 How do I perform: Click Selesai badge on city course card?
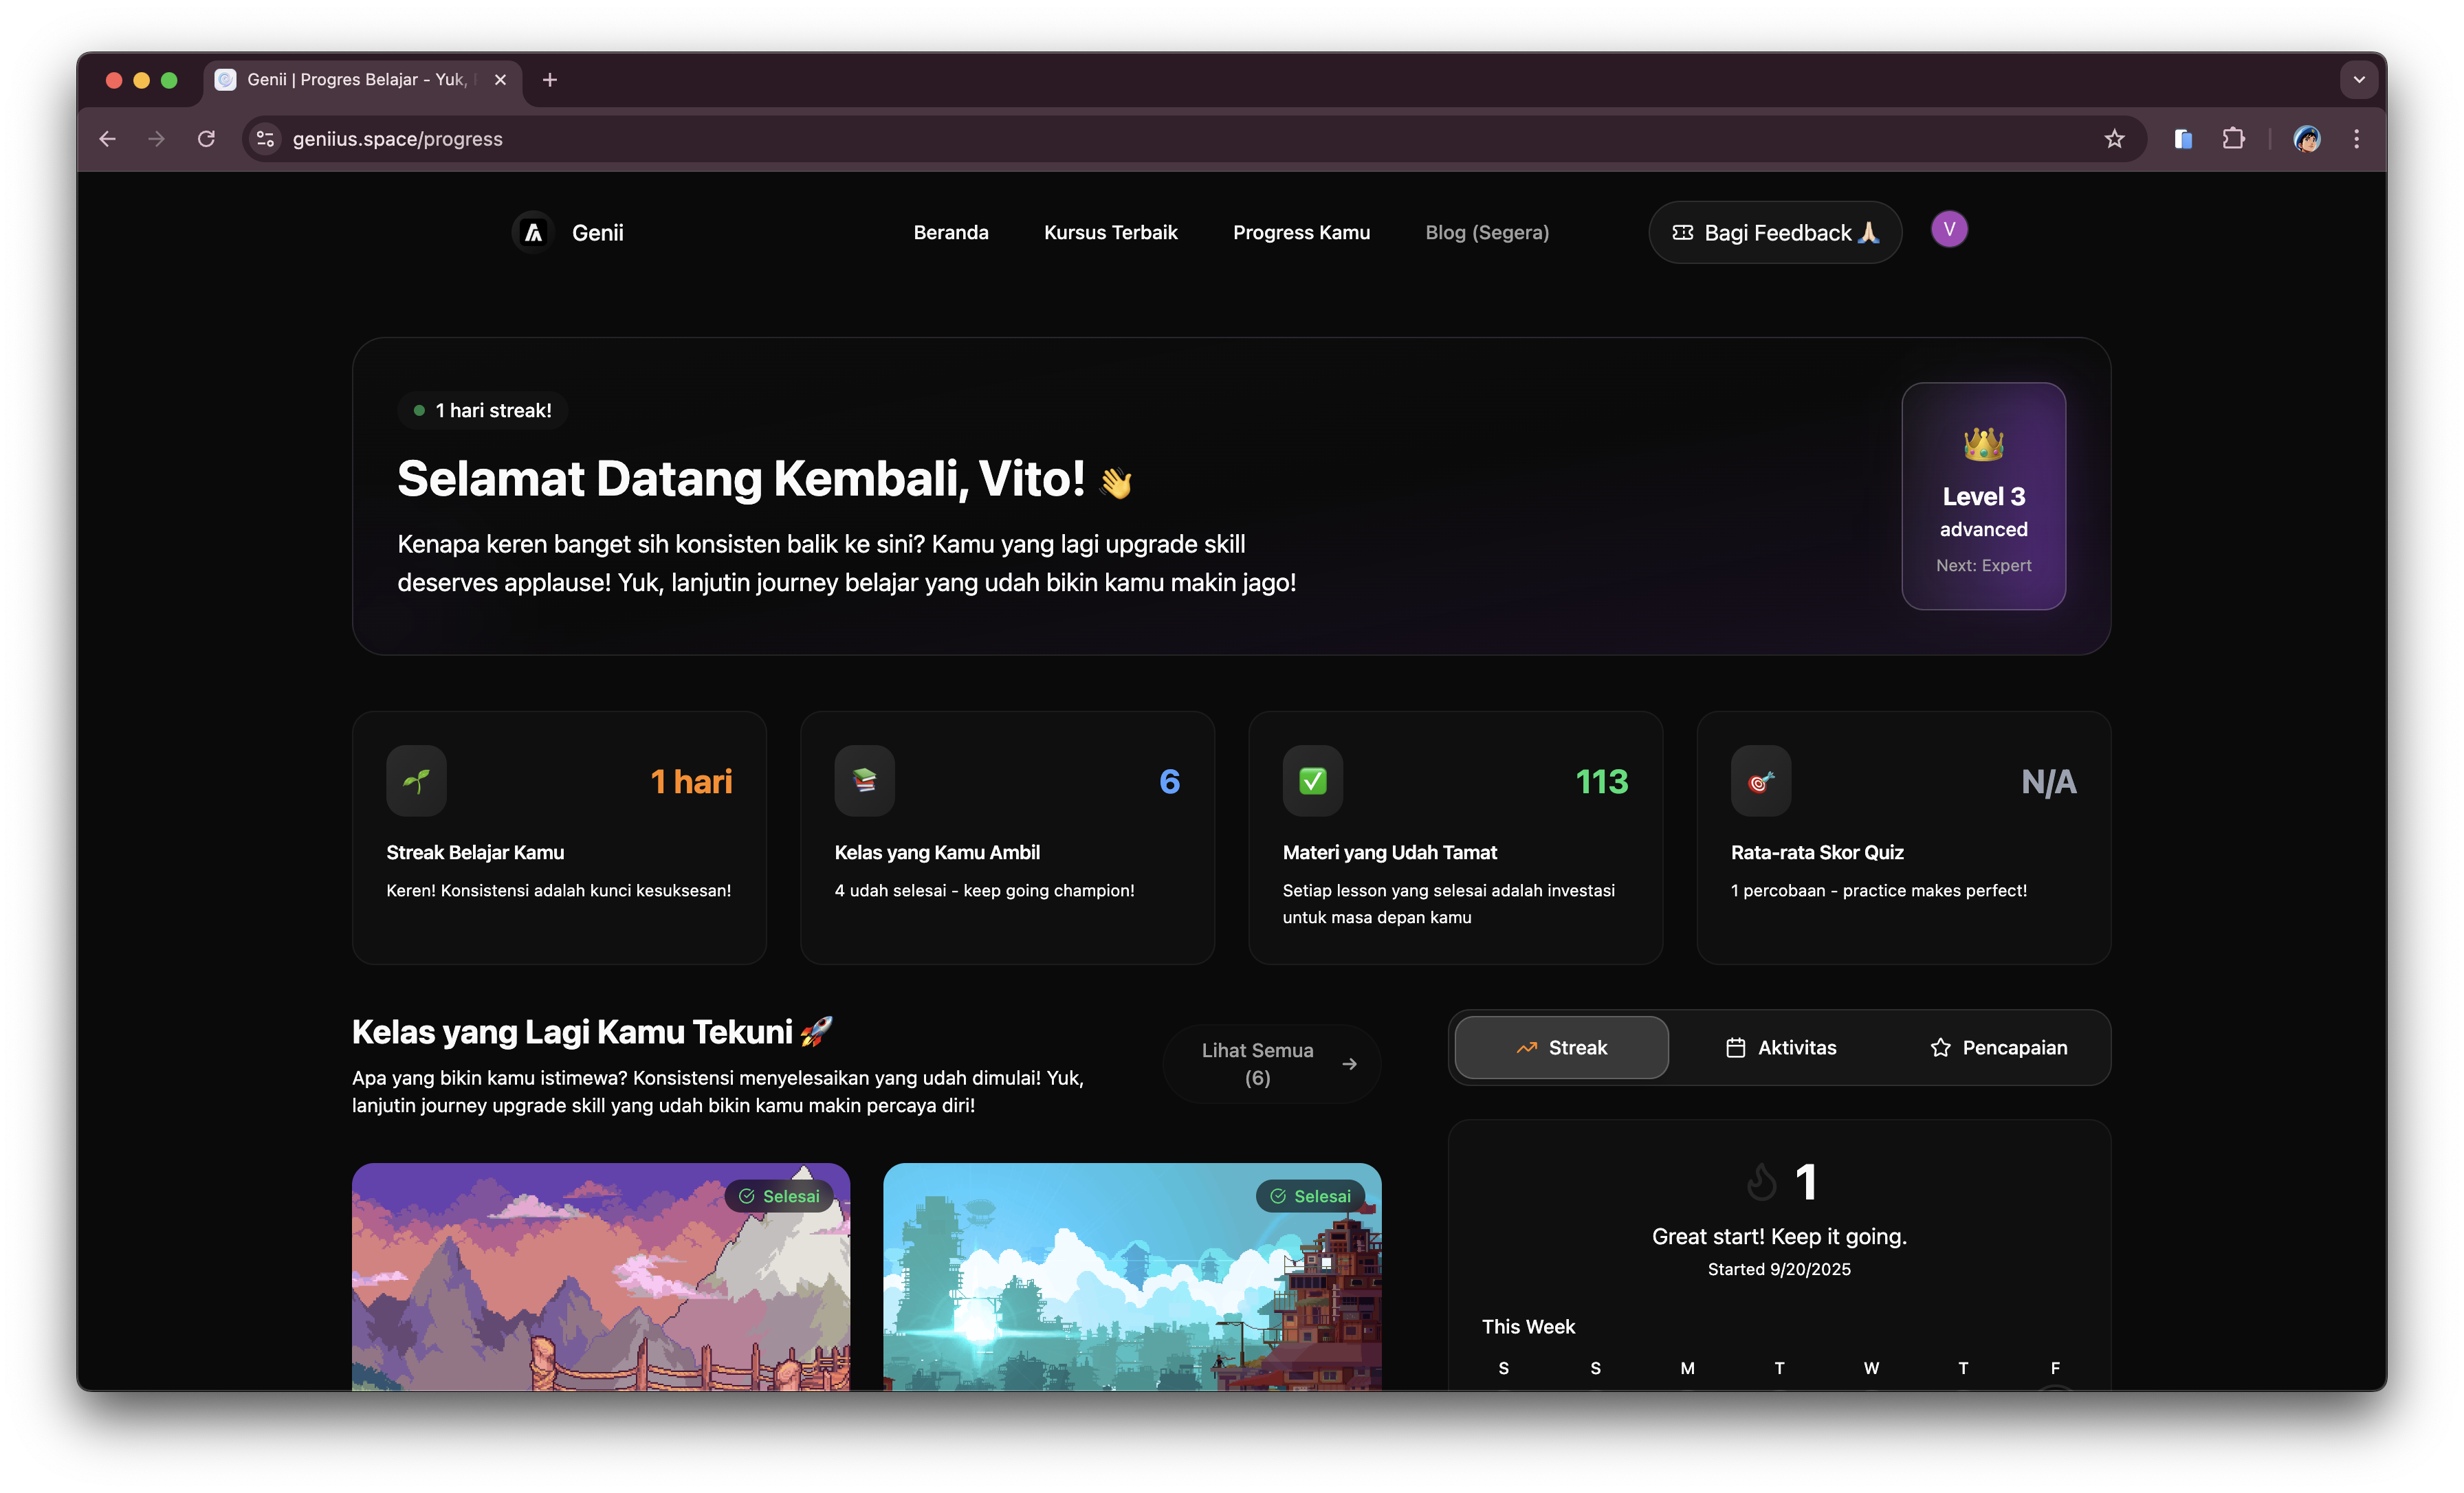coord(1310,1196)
